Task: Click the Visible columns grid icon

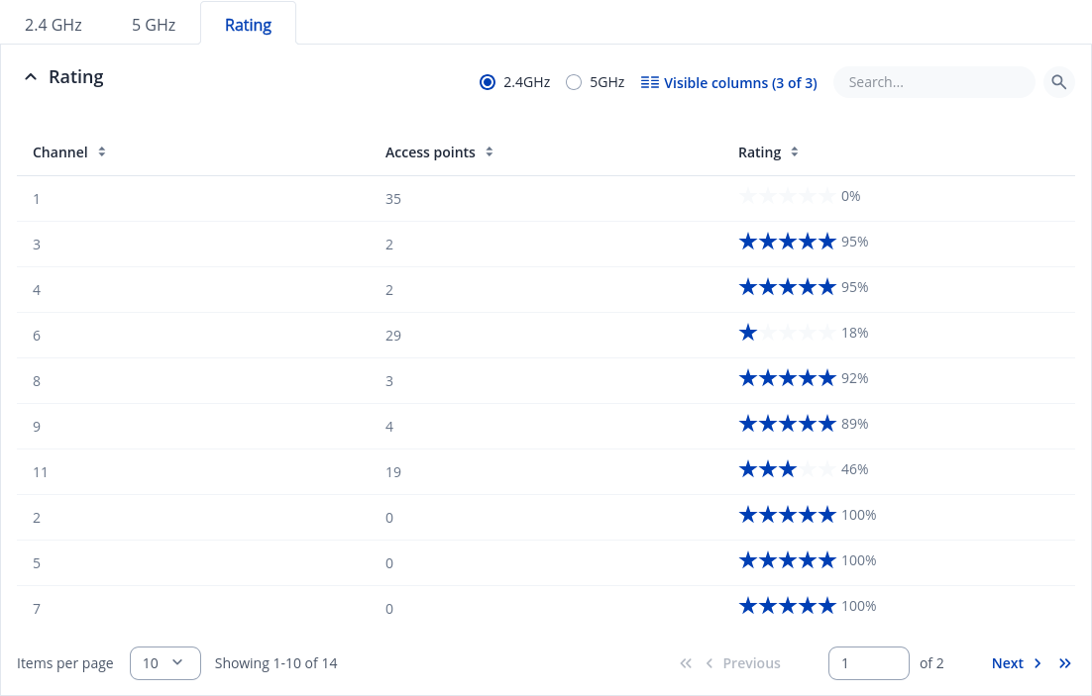Action: 650,82
